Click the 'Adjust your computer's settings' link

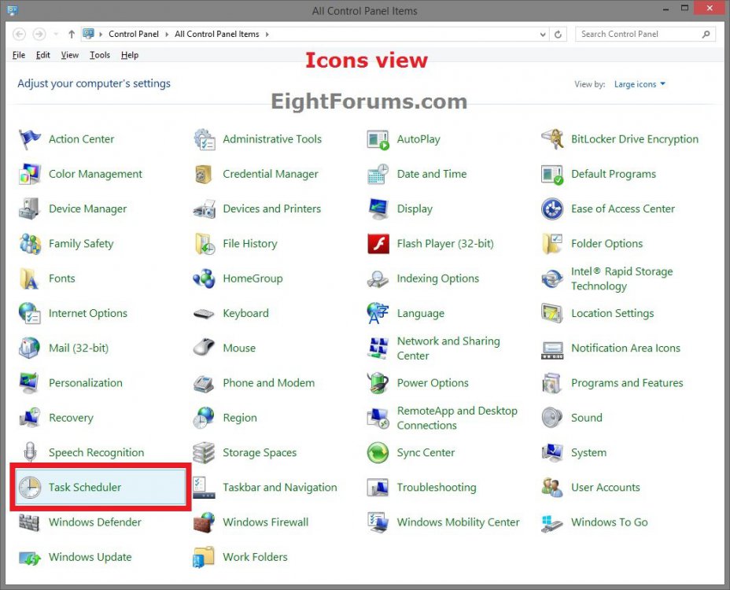pos(94,83)
